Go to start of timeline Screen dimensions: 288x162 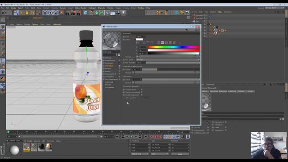click(x=117, y=137)
